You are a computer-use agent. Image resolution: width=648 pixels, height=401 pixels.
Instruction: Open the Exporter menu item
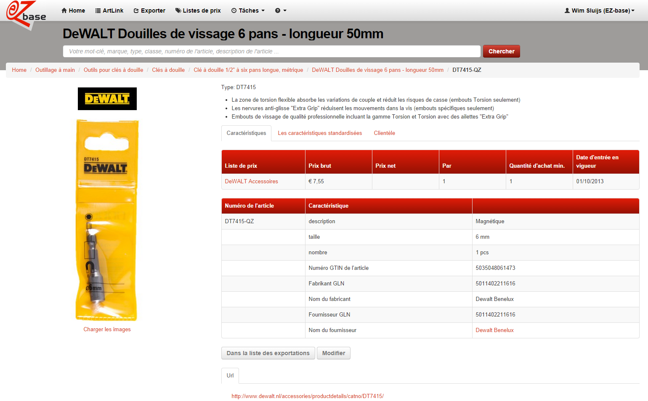[x=149, y=11]
